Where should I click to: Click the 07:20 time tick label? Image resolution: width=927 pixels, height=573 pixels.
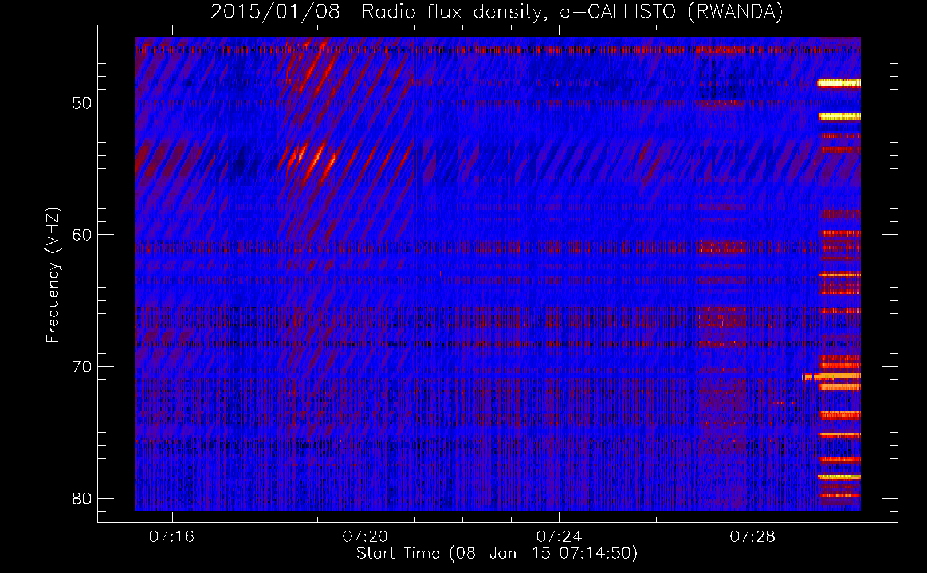366,537
